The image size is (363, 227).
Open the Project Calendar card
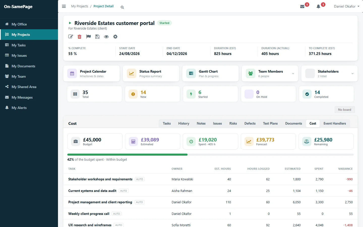92,73
